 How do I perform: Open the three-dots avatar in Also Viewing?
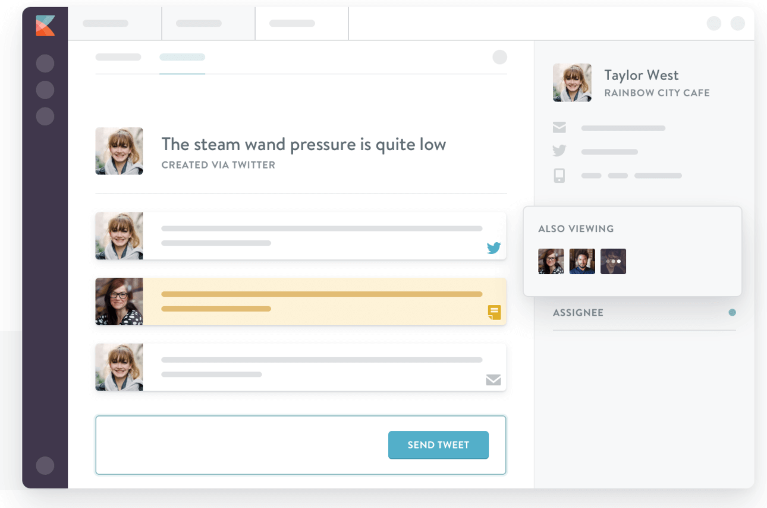(614, 261)
